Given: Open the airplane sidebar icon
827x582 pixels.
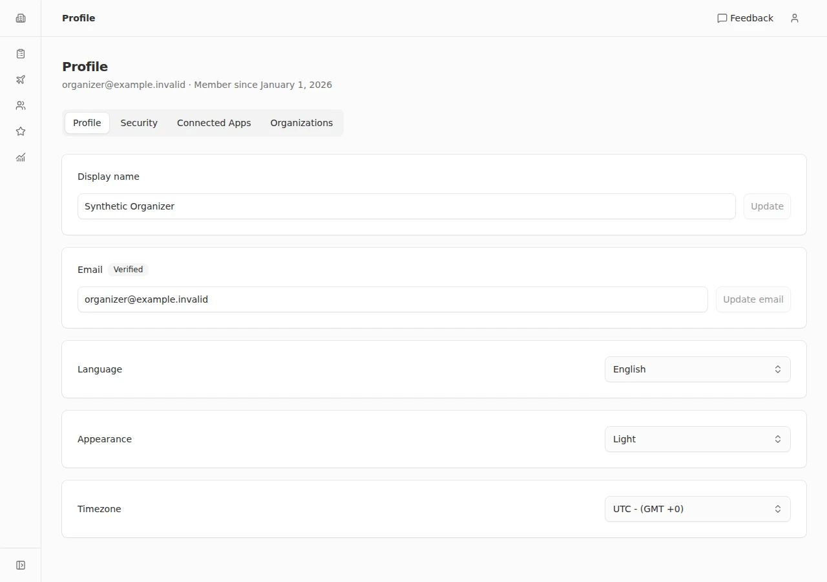Looking at the screenshot, I should click(21, 80).
